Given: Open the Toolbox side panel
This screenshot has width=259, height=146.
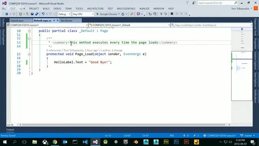Looking at the screenshot, I should [3, 22].
